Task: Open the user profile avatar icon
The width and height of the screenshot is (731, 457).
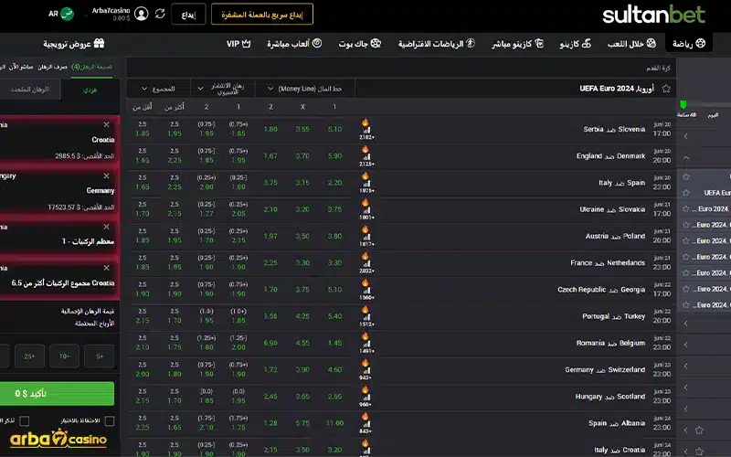Action: (141, 14)
